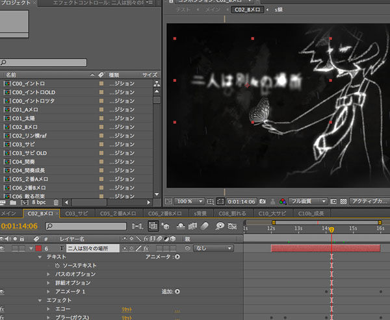Click the s蝶 breadcrumb in composition viewer
Viewport: 390px width, 320px height.
279,10
